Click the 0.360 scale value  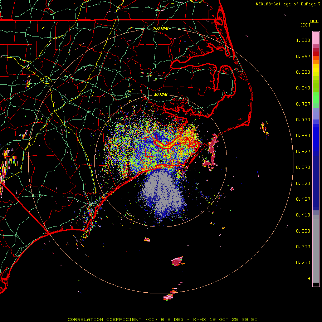point(303,231)
